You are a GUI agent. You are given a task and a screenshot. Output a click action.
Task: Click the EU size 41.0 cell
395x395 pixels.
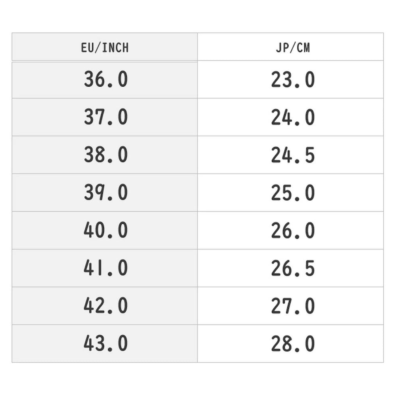(106, 268)
